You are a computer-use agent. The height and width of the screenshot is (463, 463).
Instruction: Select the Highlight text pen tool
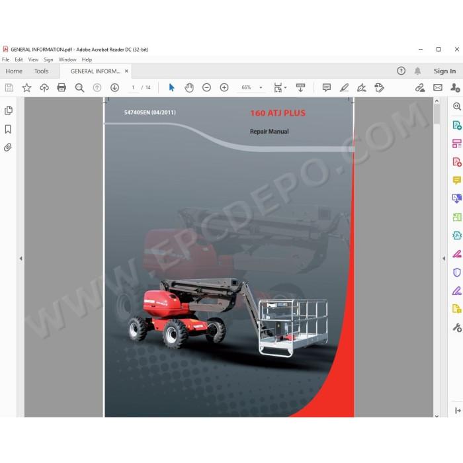pyautogui.click(x=344, y=88)
